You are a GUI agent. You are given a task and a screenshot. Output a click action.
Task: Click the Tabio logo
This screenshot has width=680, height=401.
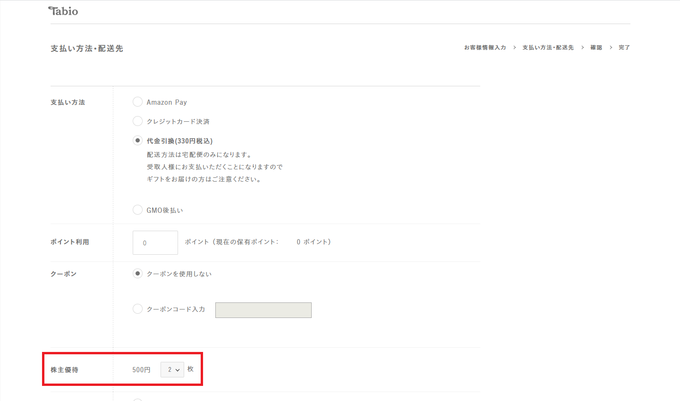[63, 11]
